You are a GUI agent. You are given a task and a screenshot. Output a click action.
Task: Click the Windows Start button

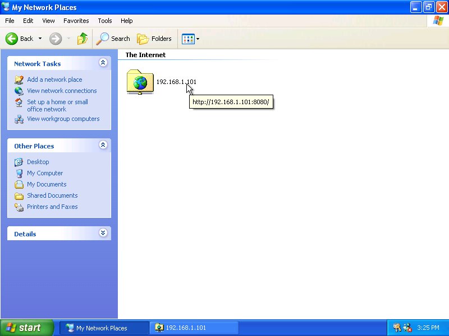tap(27, 328)
